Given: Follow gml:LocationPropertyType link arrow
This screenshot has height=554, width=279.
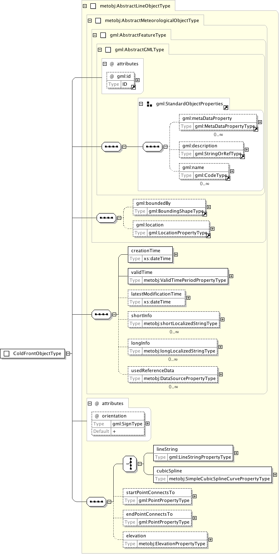Looking at the screenshot, I should pos(208,236).
